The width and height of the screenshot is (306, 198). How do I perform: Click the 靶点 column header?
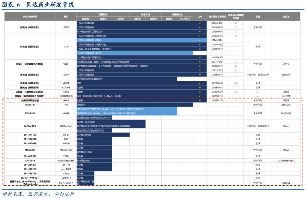tap(66, 17)
